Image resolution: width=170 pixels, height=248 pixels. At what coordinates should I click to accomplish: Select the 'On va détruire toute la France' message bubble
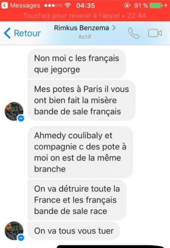(x=77, y=200)
